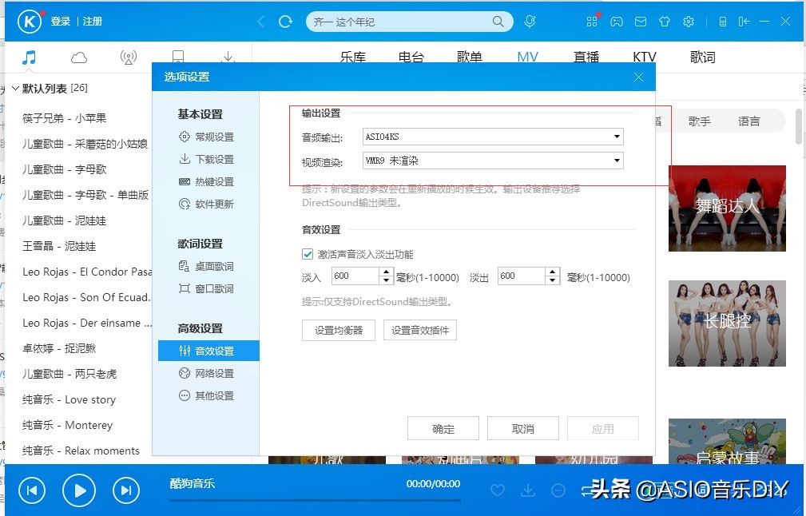Open the message center envelope icon

tap(641, 22)
